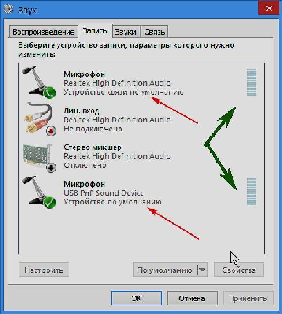Screen dimensions: 282x314
Task: Click the Отмена button
Action: coord(193,298)
